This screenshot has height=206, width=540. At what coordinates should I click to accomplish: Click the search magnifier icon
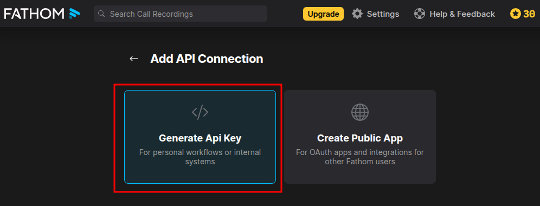[101, 14]
